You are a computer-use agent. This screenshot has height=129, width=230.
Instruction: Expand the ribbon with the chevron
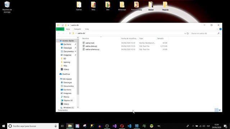click(217, 29)
